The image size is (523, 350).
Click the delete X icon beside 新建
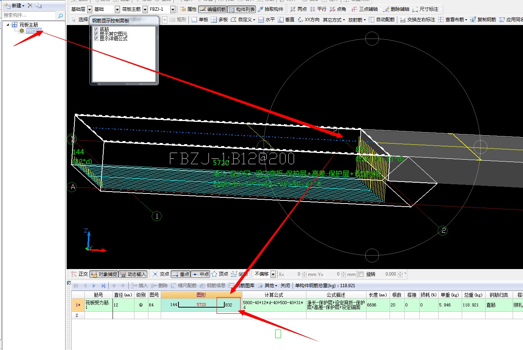coord(30,5)
